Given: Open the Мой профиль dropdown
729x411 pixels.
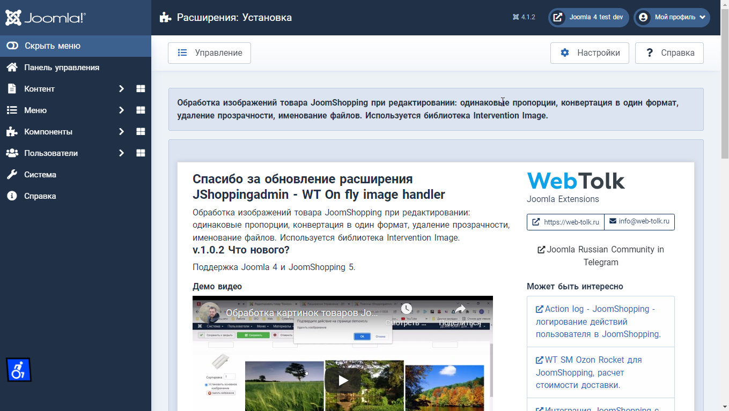Looking at the screenshot, I should [672, 17].
